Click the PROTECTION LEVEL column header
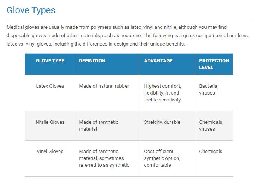The image size is (253, 185). [x=214, y=64]
